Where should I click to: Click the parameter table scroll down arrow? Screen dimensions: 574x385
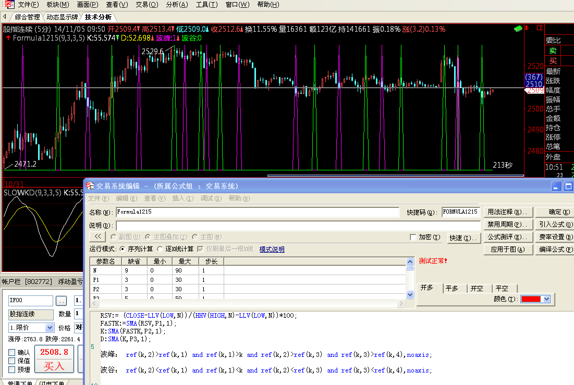coord(410,294)
